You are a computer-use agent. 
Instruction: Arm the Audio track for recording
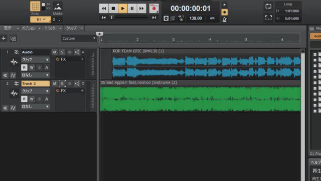(70, 52)
